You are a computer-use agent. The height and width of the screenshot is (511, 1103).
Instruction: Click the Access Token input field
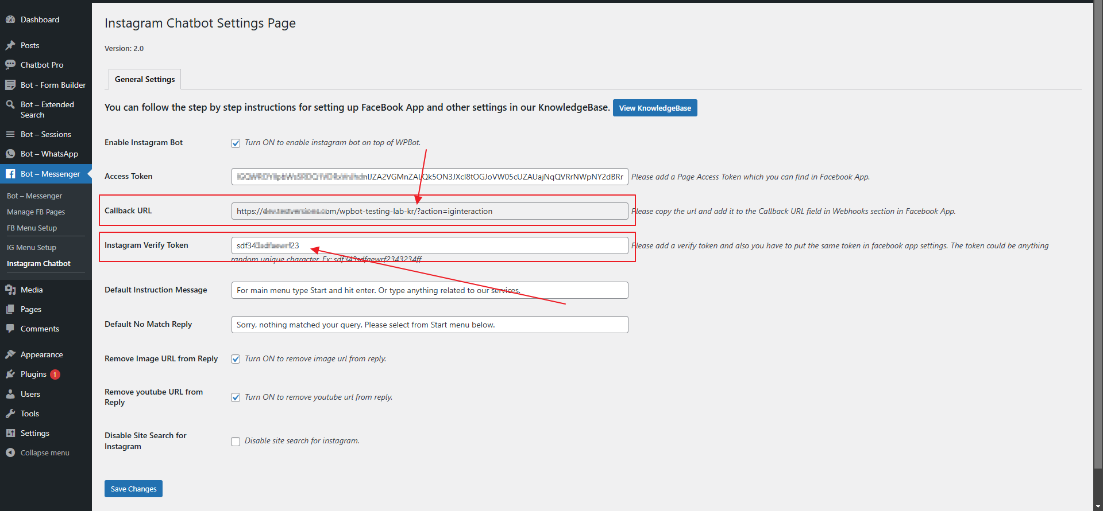click(430, 177)
